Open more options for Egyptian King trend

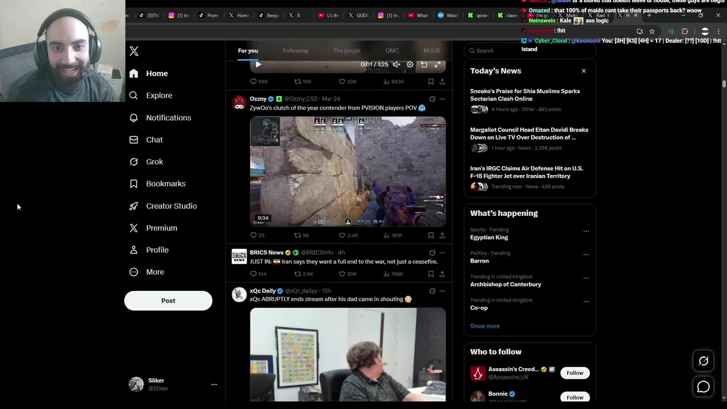click(x=586, y=231)
